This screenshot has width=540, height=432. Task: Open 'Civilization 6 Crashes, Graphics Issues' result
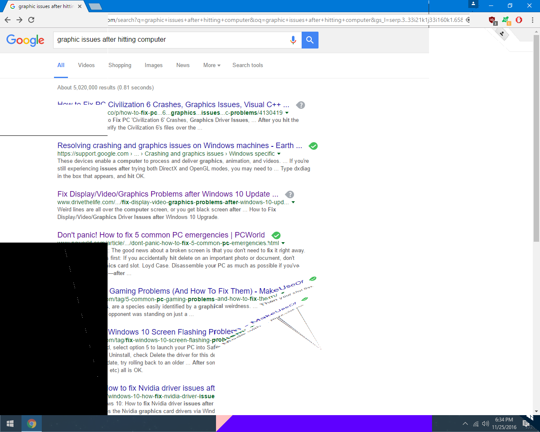pos(199,105)
